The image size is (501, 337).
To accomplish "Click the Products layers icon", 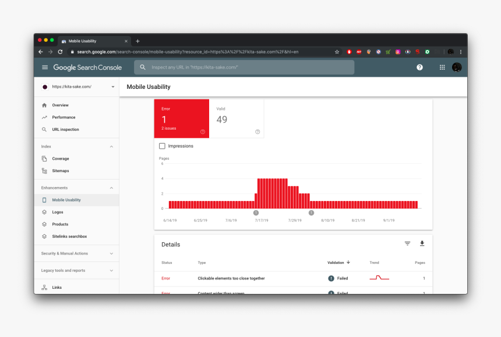I will pyautogui.click(x=44, y=224).
